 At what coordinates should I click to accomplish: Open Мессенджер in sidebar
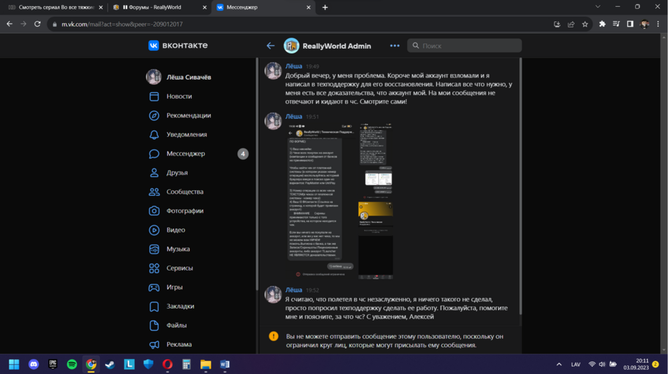tap(185, 154)
